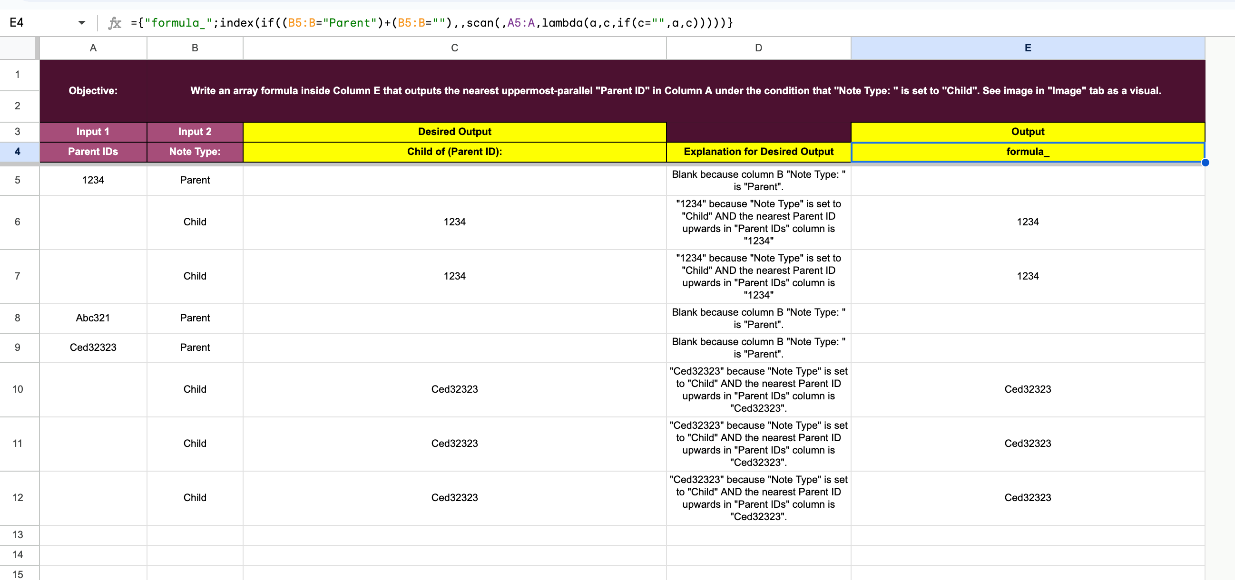Image resolution: width=1235 pixels, height=580 pixels.
Task: Click the blue fill handle of E4
Action: [x=1205, y=163]
